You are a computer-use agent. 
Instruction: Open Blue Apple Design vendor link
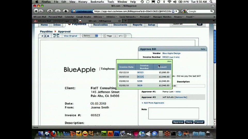point(171,53)
